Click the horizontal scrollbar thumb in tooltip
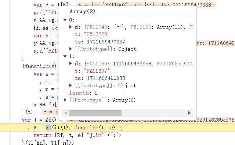The image size is (235, 145). click(95, 113)
